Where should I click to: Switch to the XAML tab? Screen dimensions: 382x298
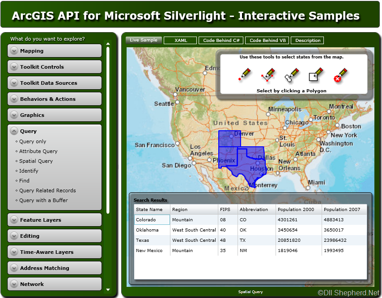click(x=181, y=40)
